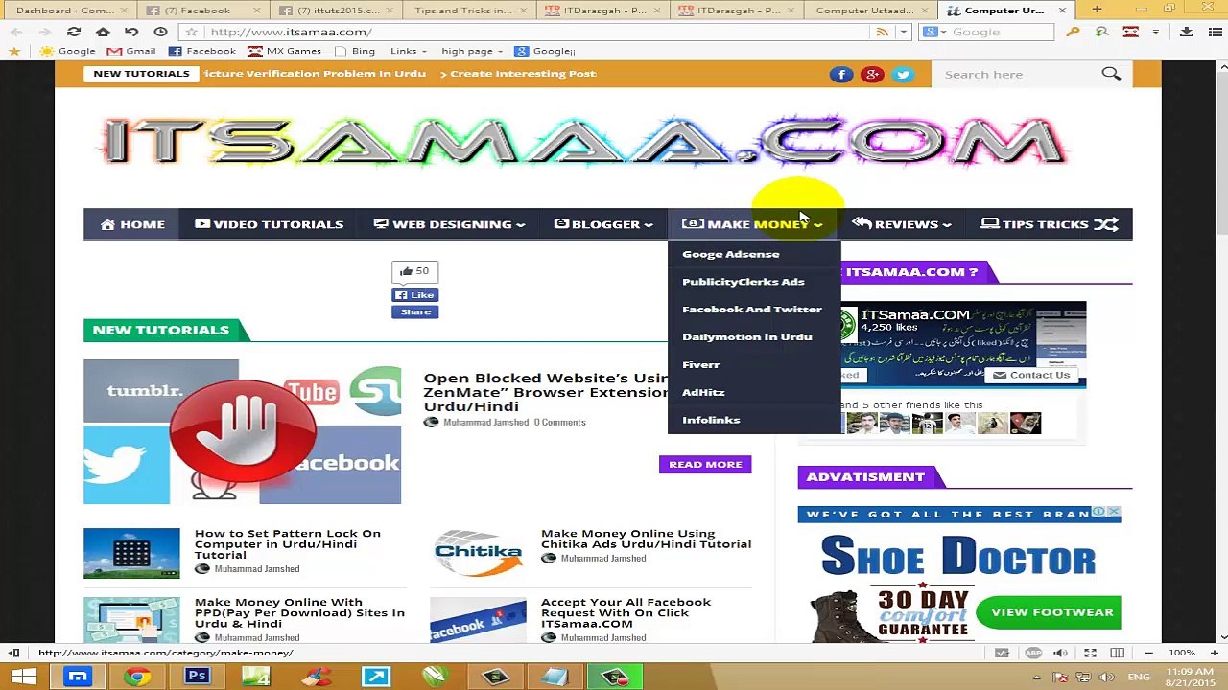
Task: Select AdHitz from the dropdown menu
Action: (x=703, y=392)
